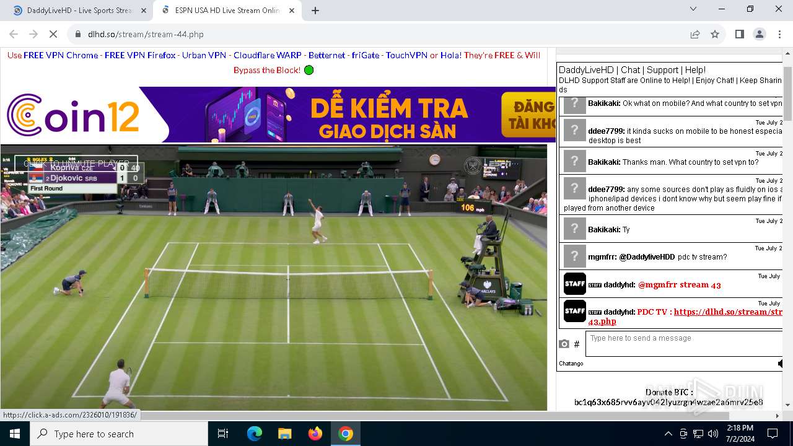793x446 pixels.
Task: Click the chat title DaddyLiveHD | Chat | Support
Action: [632, 70]
